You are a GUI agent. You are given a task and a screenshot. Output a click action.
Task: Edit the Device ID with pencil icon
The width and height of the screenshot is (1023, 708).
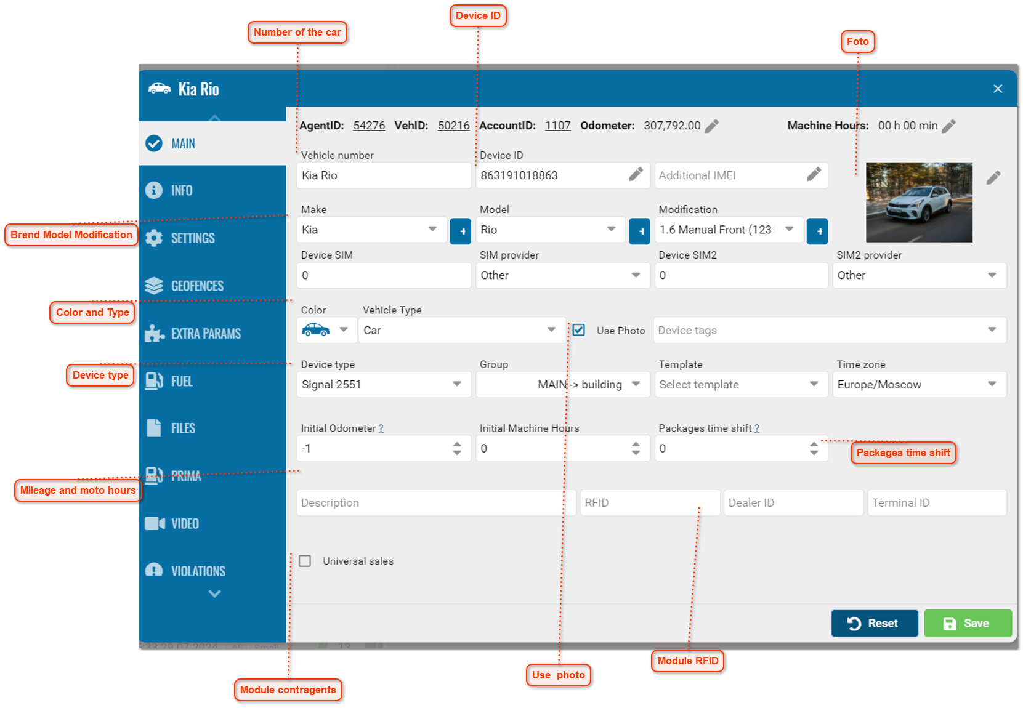pyautogui.click(x=636, y=175)
